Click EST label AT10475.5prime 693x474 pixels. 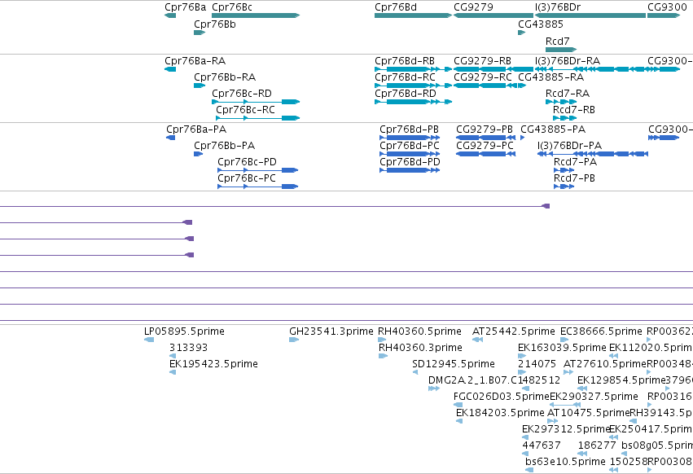[x=588, y=414]
